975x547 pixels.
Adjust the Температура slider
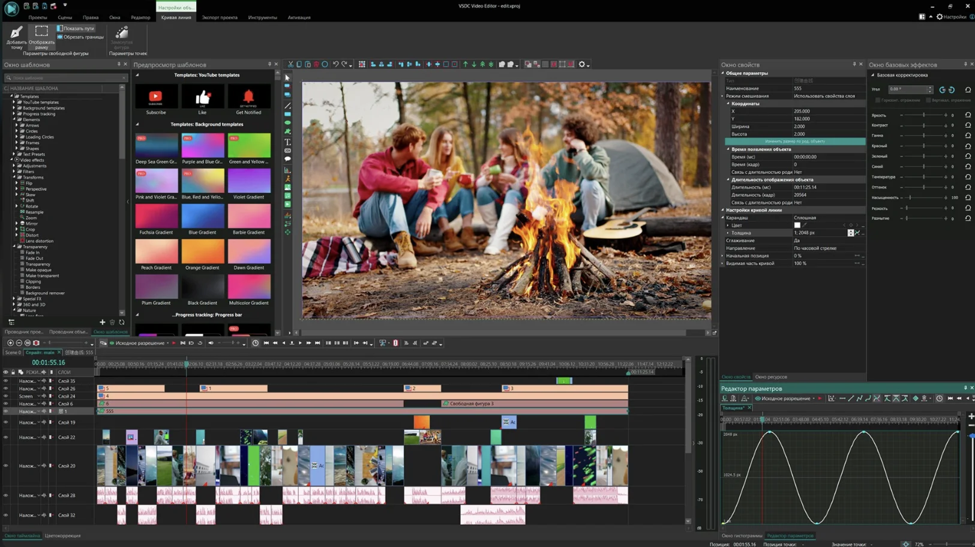click(924, 177)
